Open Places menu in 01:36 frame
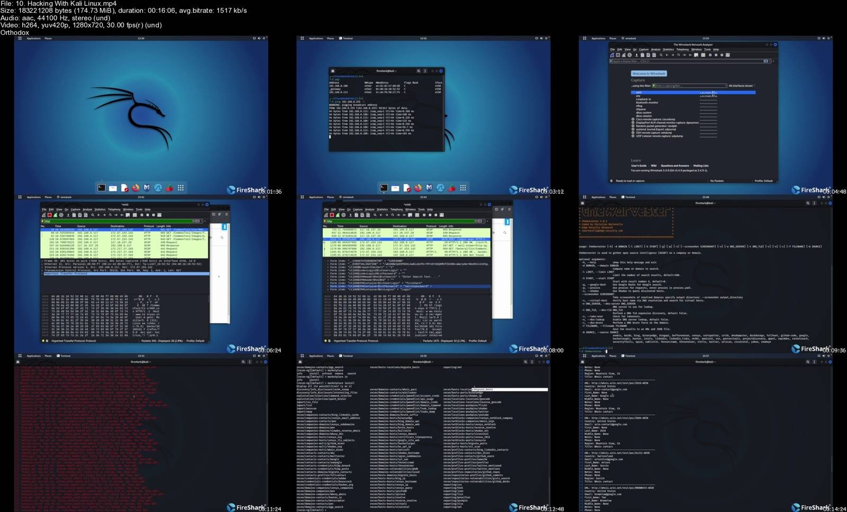This screenshot has height=512, width=847. pos(48,38)
